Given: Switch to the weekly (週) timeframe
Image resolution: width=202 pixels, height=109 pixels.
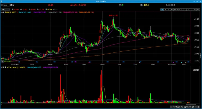Looking at the screenshot, I should [x=165, y=10].
